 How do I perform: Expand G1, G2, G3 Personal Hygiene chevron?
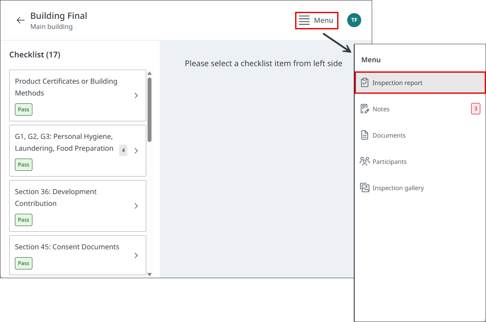pos(136,151)
